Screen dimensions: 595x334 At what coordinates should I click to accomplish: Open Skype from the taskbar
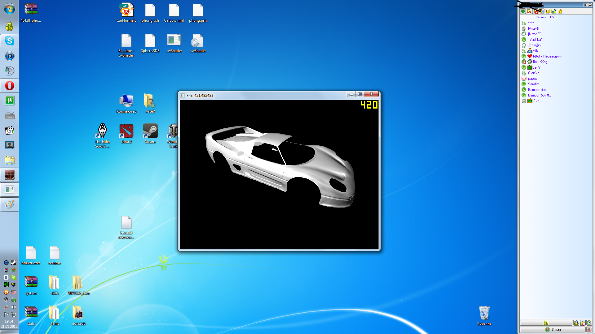pos(10,41)
